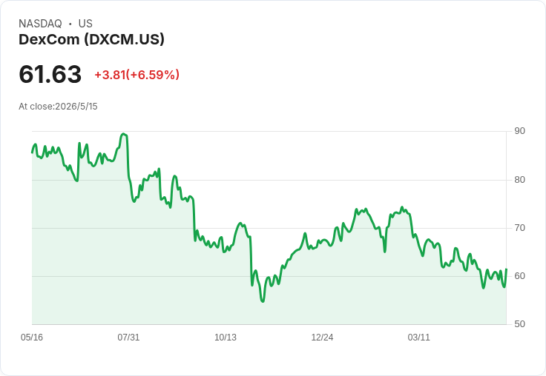The height and width of the screenshot is (376, 546).
Task: Click the +3.81(+6.59%) price change text
Action: tap(136, 75)
